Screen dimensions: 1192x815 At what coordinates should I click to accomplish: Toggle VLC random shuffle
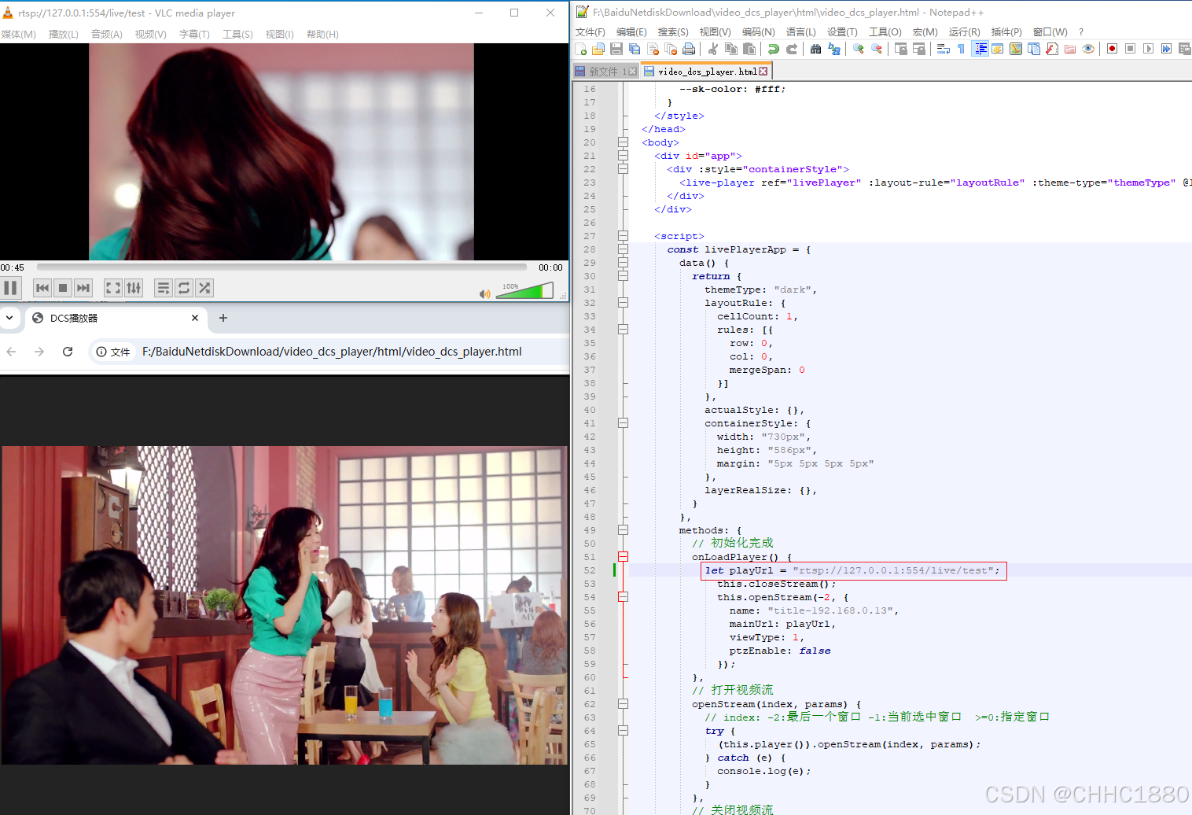pos(204,288)
